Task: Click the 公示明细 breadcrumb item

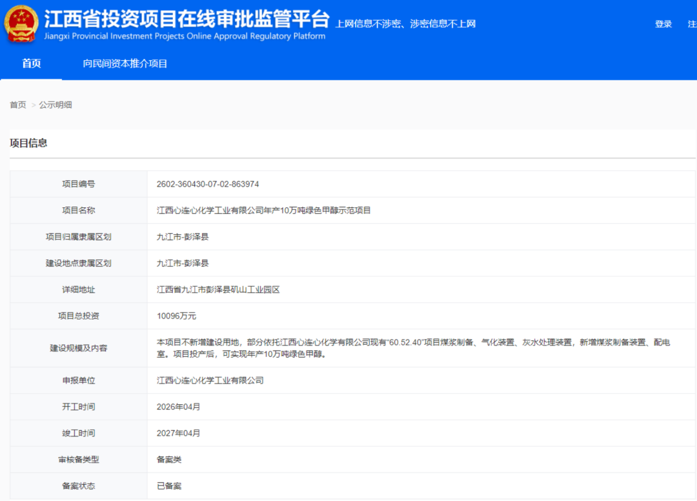Action: [56, 105]
